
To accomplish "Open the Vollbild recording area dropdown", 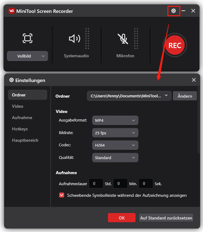I will (x=28, y=56).
